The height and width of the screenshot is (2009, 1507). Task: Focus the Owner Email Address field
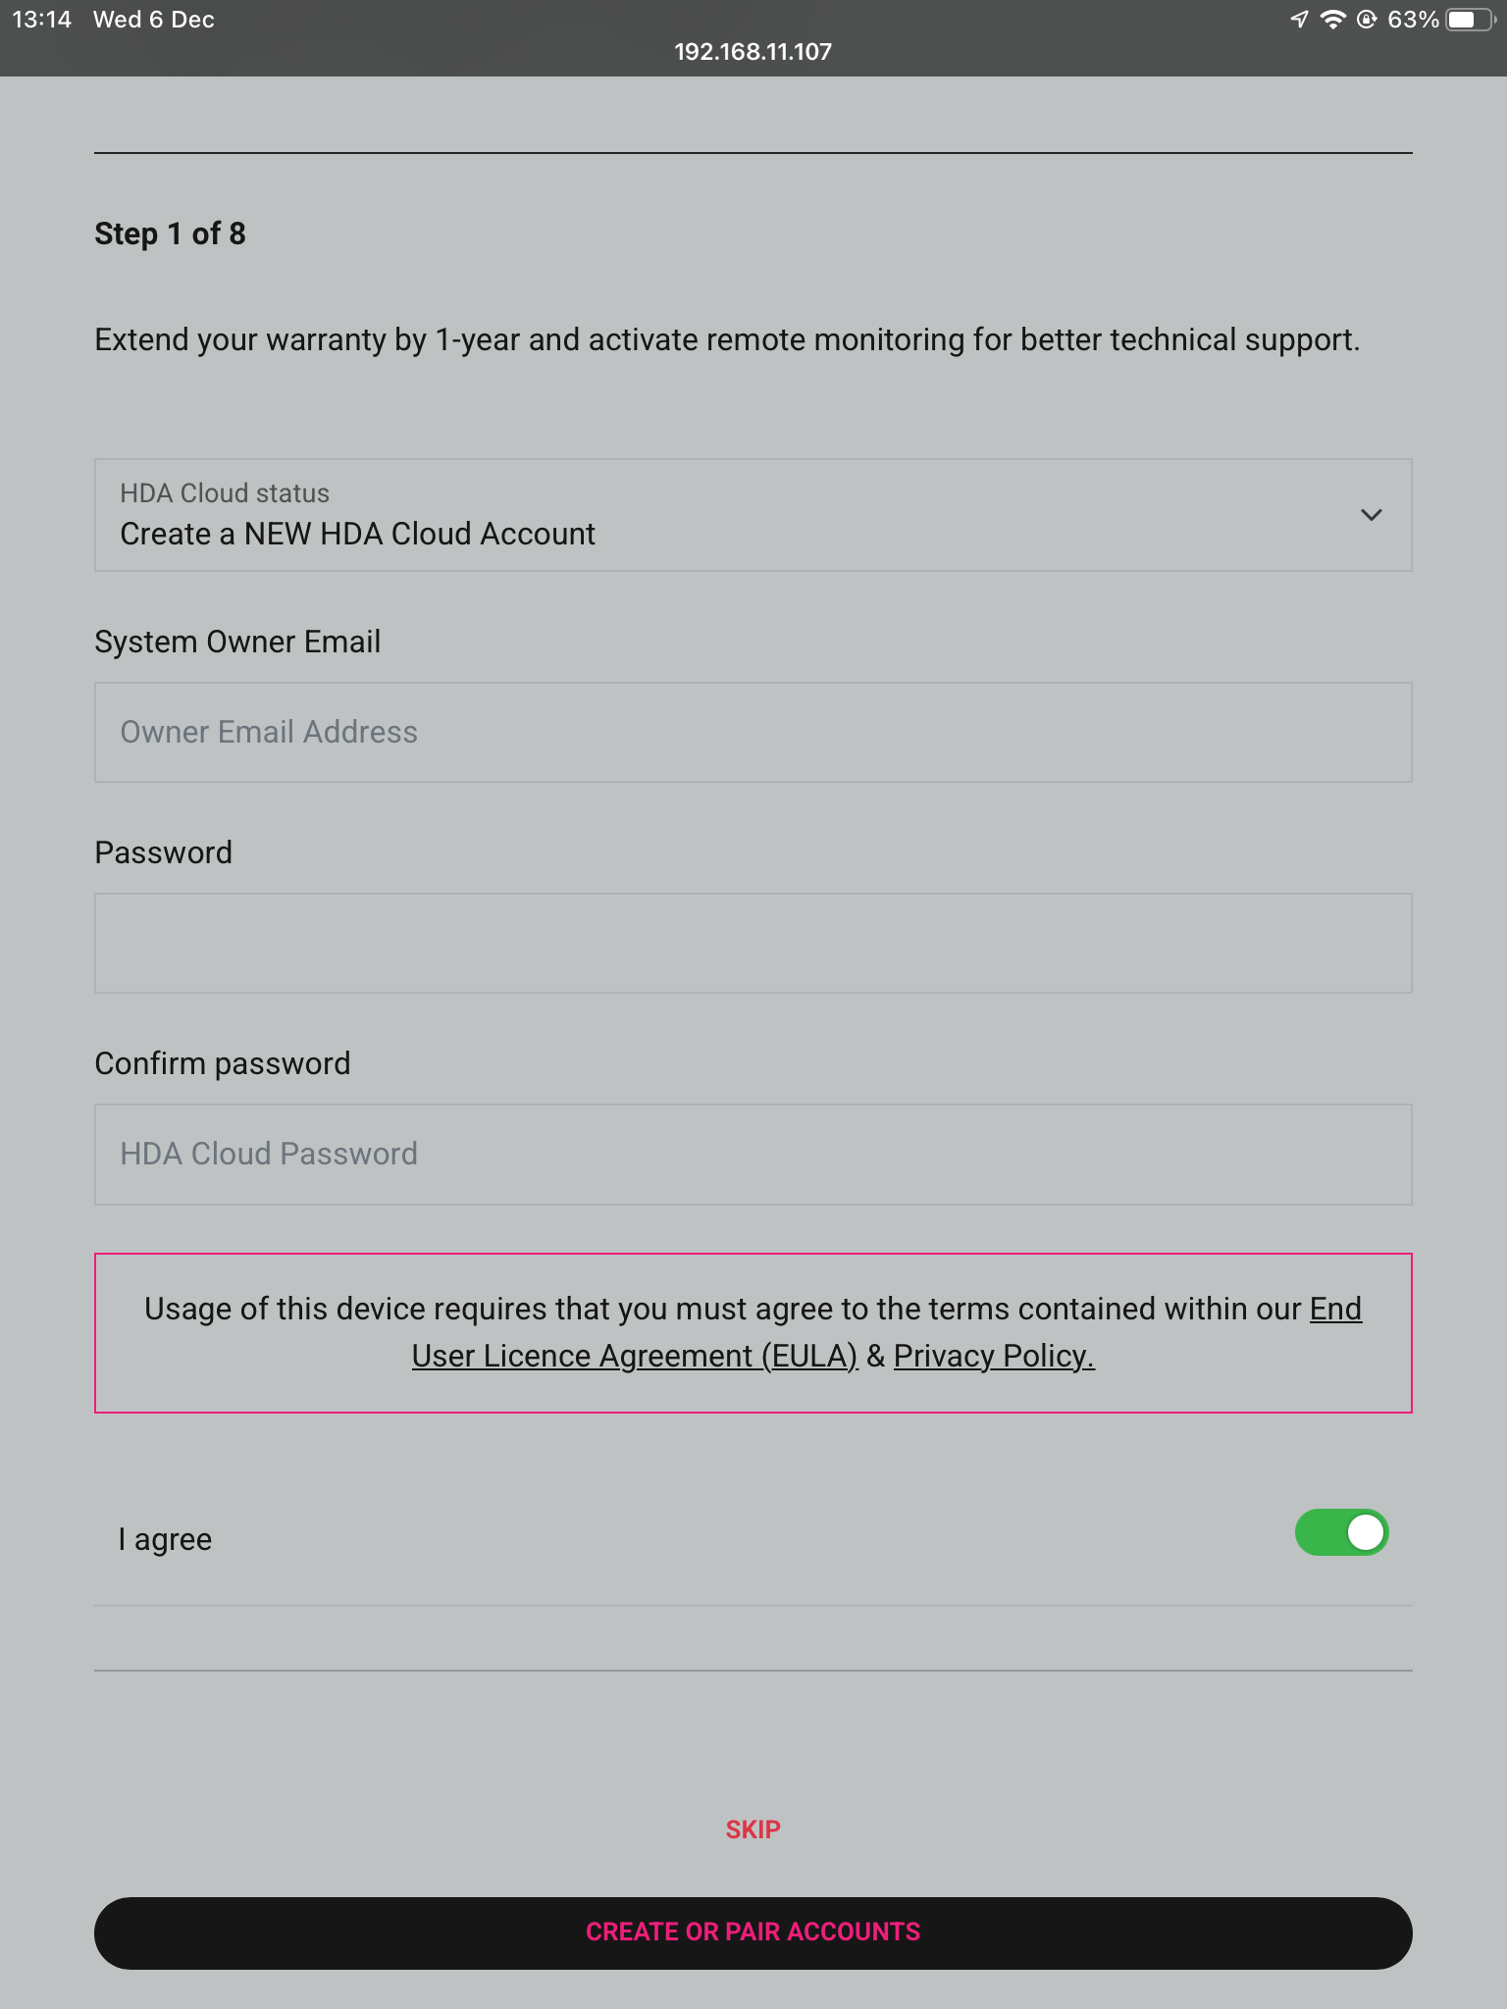(753, 732)
